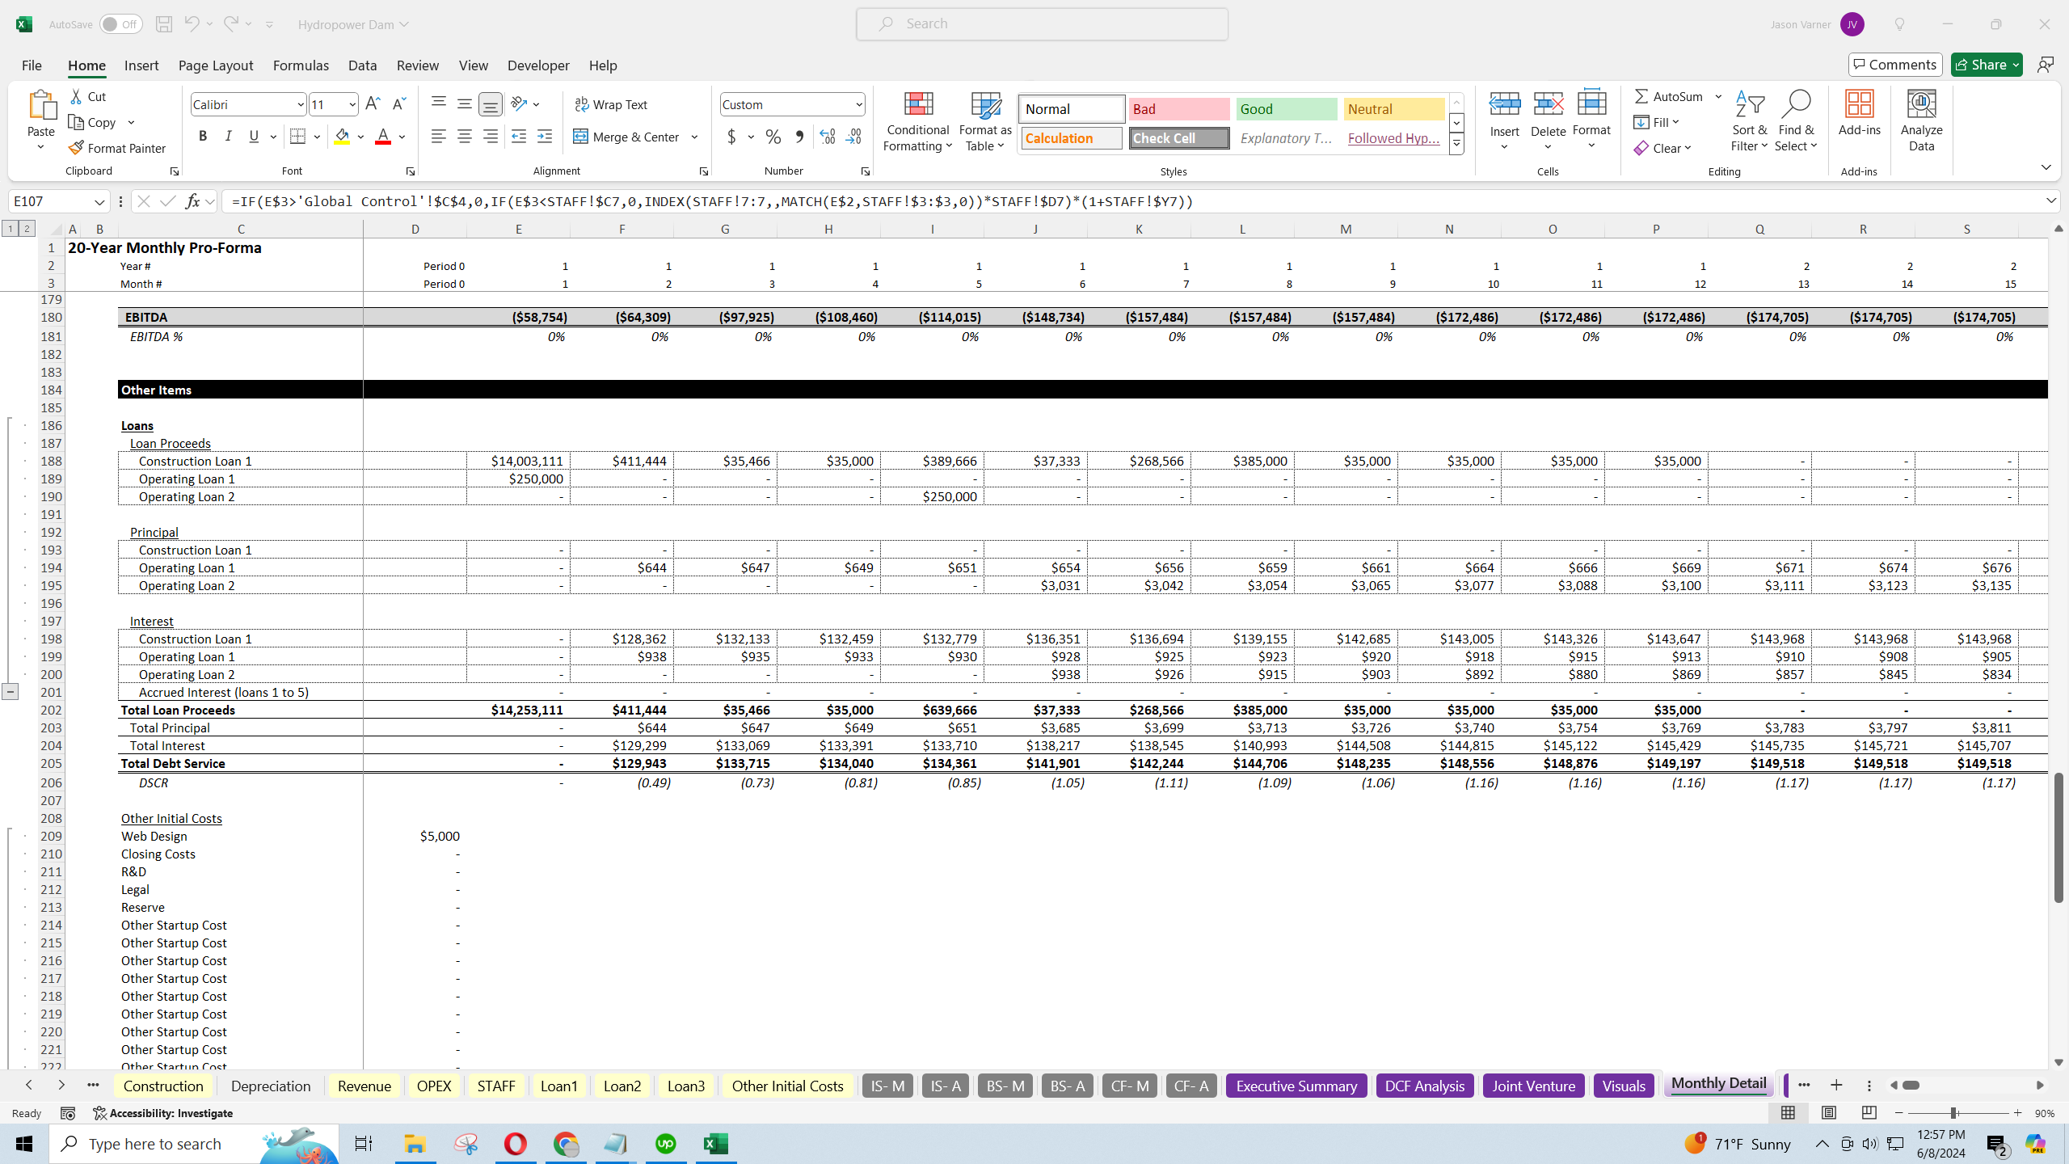Open the number format Custom dropdown
The image size is (2069, 1164).
[x=858, y=104]
